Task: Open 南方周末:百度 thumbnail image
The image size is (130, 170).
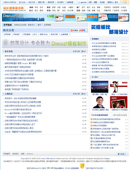Action: [x=100, y=87]
